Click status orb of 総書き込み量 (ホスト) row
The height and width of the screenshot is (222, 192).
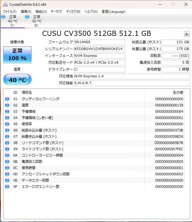pyautogui.click(x=7, y=137)
